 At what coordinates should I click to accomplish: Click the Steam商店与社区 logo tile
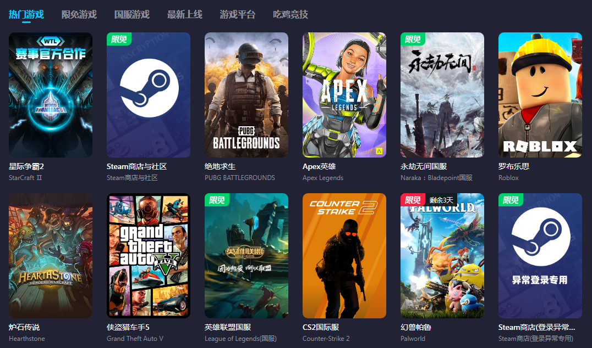149,95
